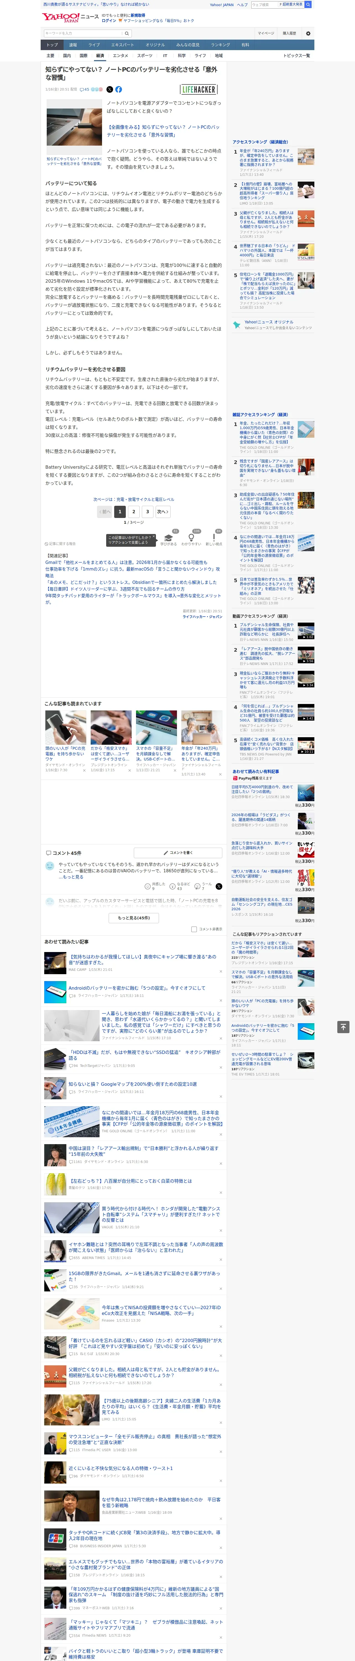Open related Gmail 他社メール article link
This screenshot has height=1661, width=355.
(126, 562)
